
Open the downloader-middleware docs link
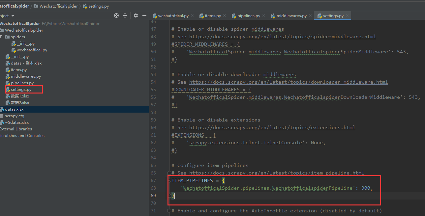tap(288, 82)
